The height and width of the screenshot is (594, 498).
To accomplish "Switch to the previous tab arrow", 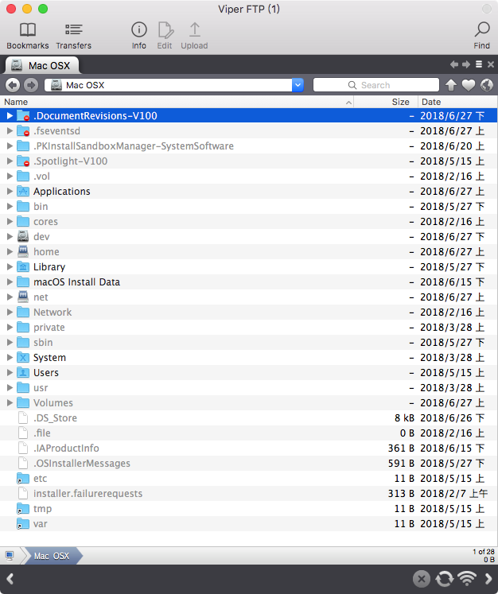I will click(454, 64).
